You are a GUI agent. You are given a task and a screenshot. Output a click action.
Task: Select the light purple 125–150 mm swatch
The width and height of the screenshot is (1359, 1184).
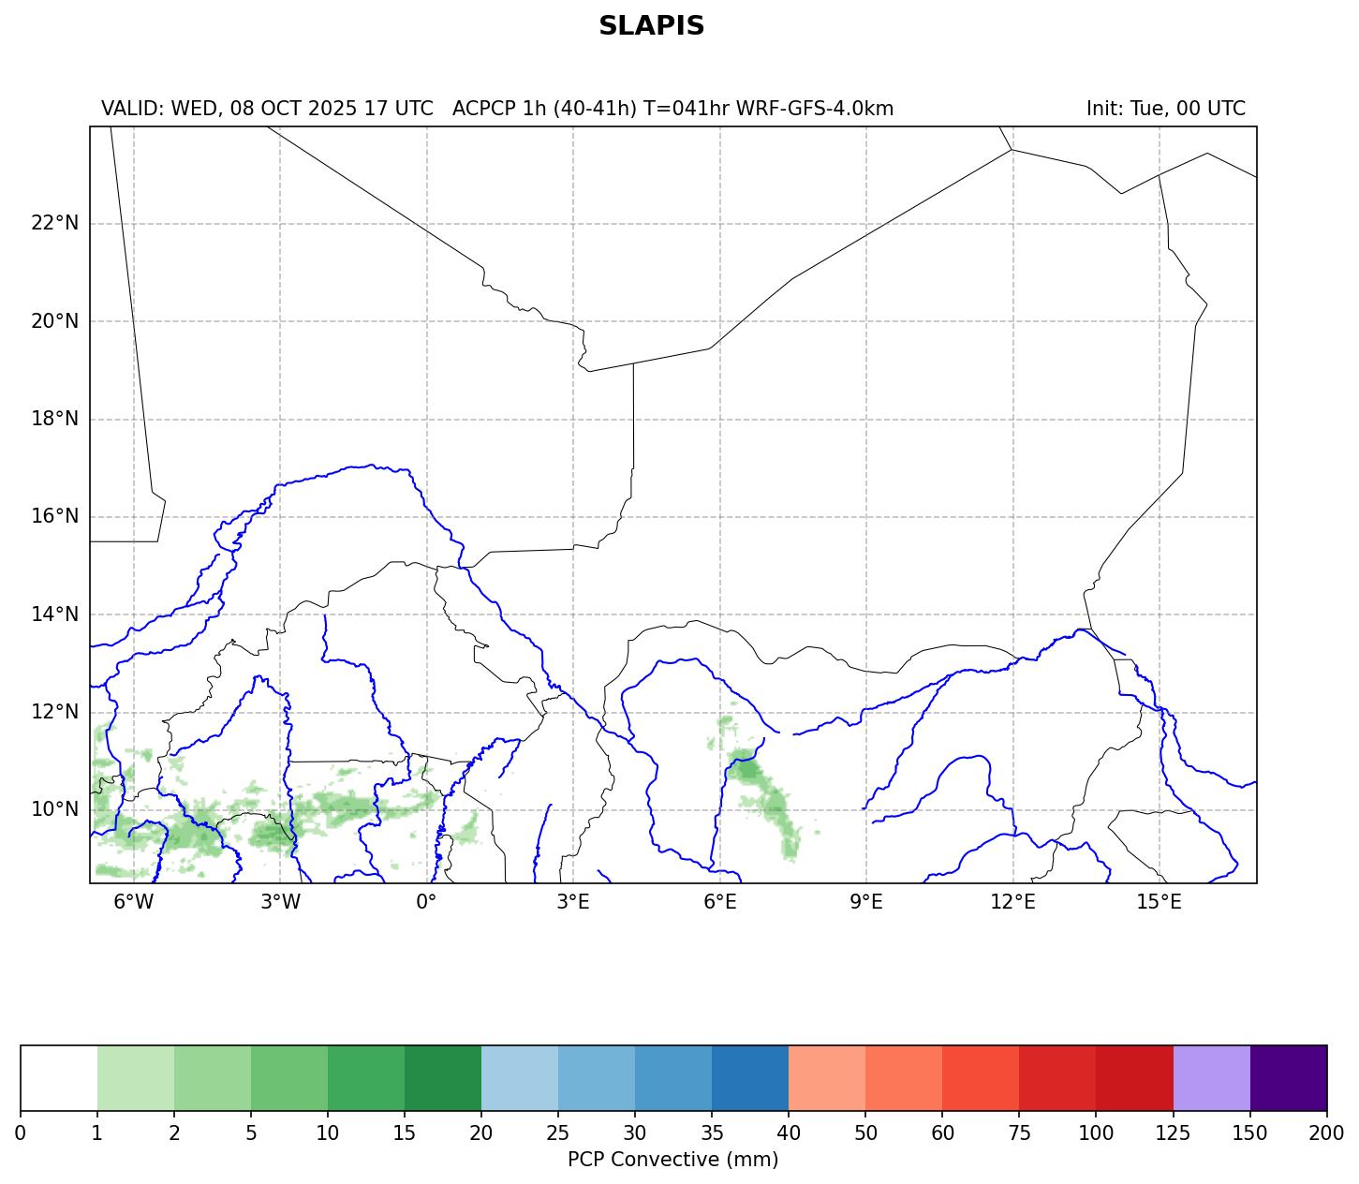1211,1077
